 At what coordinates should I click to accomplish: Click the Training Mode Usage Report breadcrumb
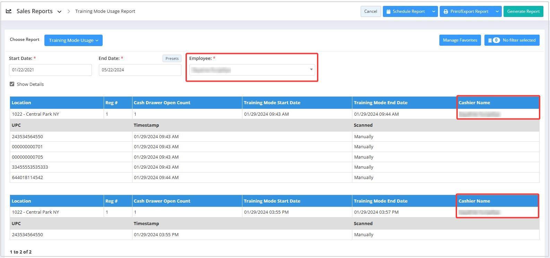coord(105,11)
